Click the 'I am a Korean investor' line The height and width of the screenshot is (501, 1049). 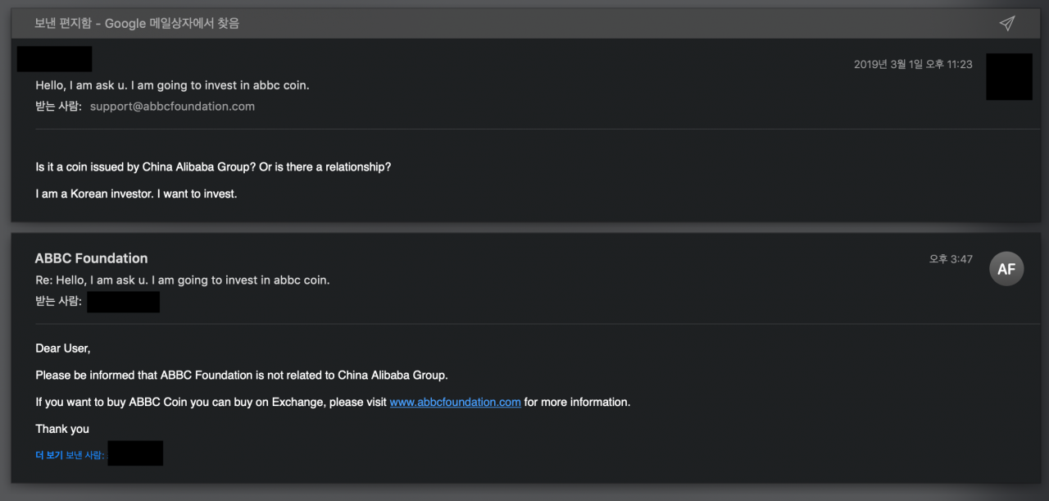coord(136,194)
